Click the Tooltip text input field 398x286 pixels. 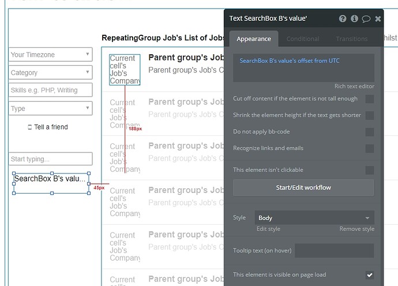click(335, 251)
